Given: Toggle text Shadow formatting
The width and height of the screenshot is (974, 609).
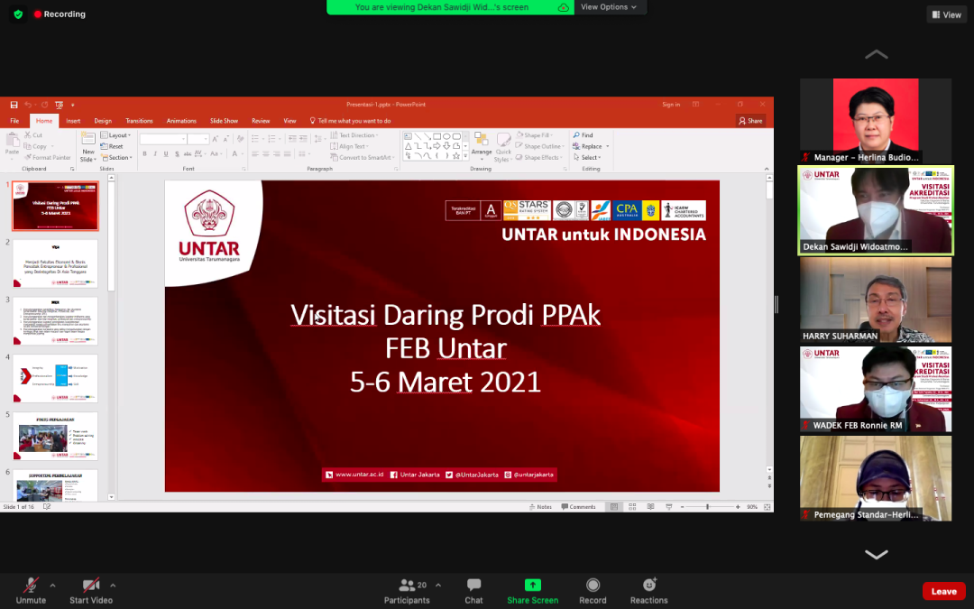Looking at the screenshot, I should pos(177,154).
